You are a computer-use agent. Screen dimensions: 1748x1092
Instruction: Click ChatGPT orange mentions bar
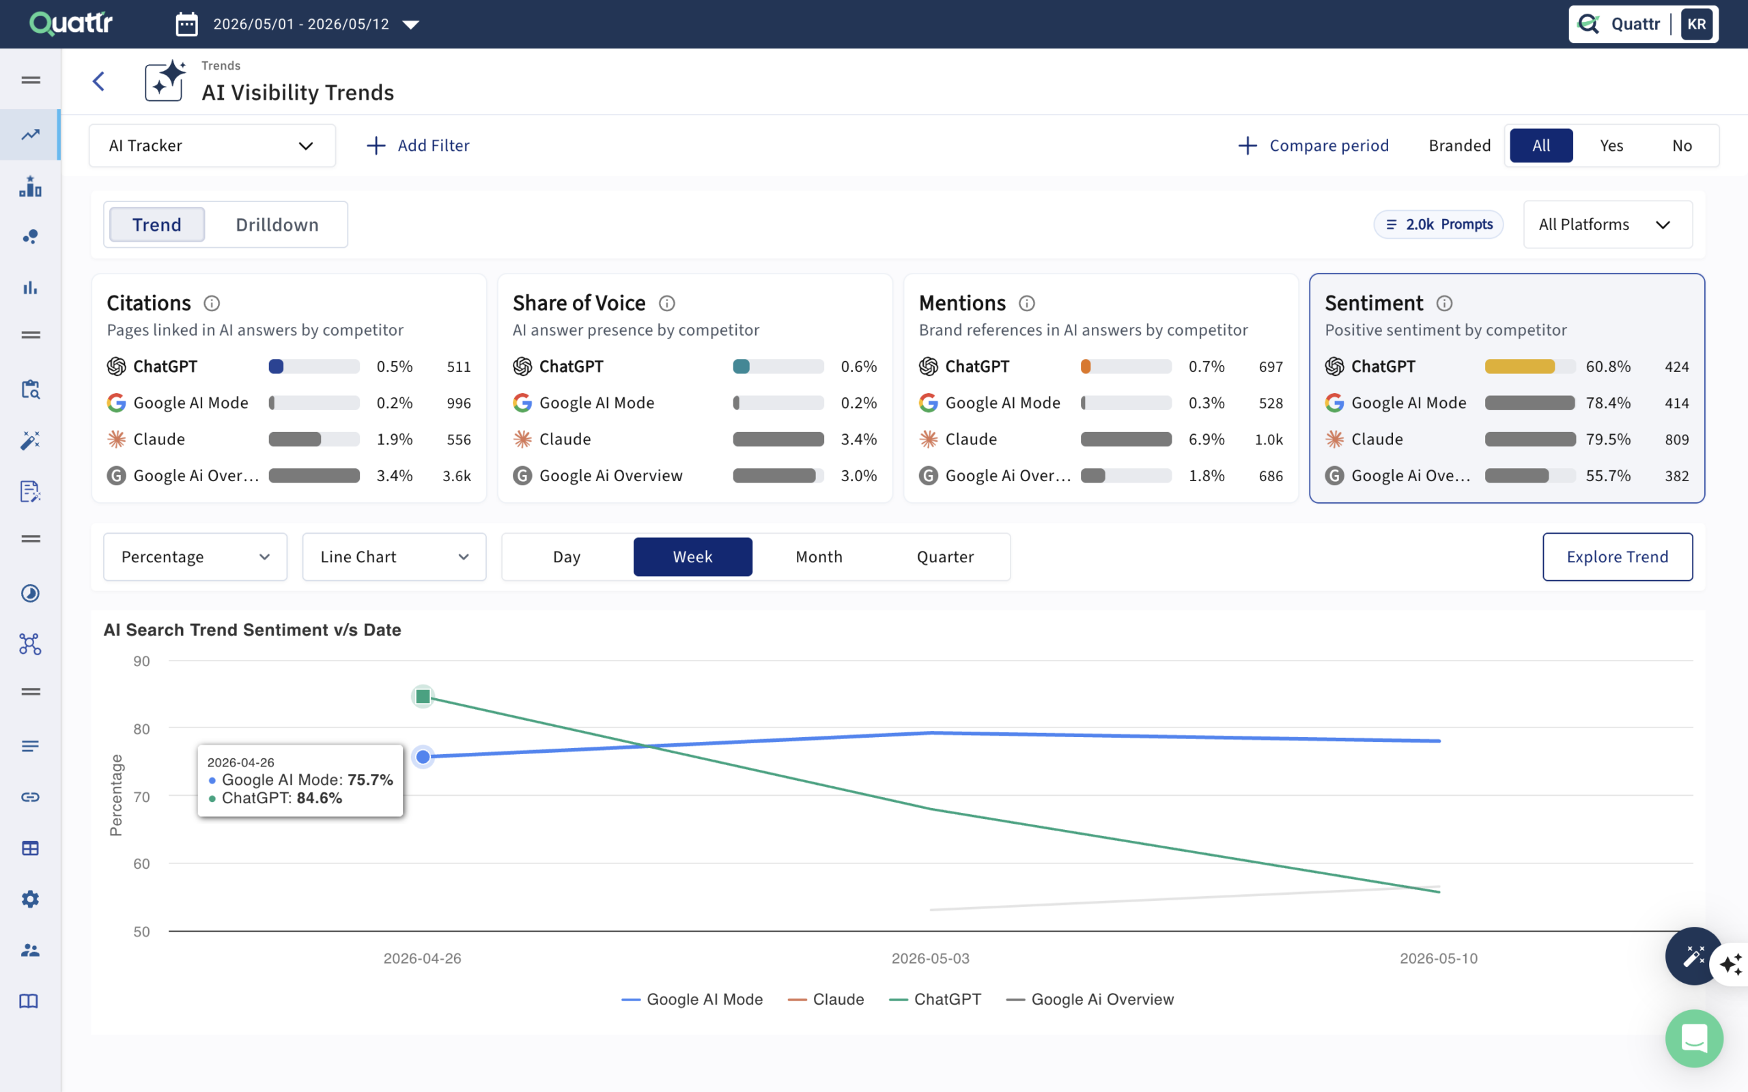[x=1086, y=367]
